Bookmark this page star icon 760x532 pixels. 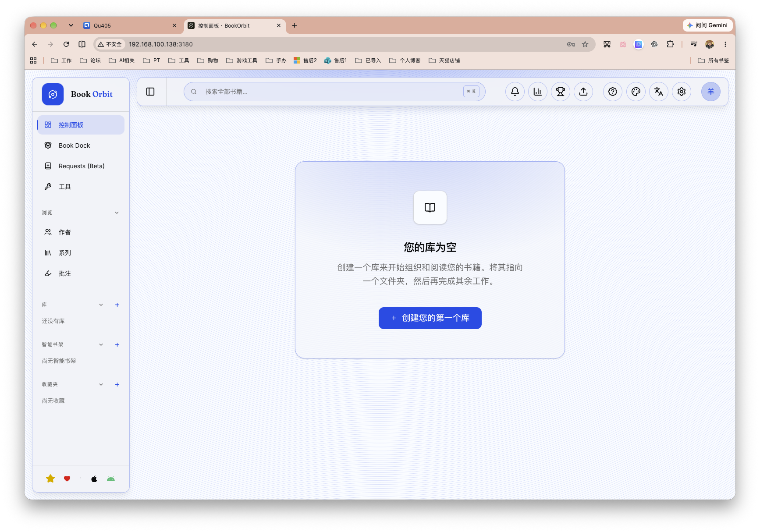point(585,44)
